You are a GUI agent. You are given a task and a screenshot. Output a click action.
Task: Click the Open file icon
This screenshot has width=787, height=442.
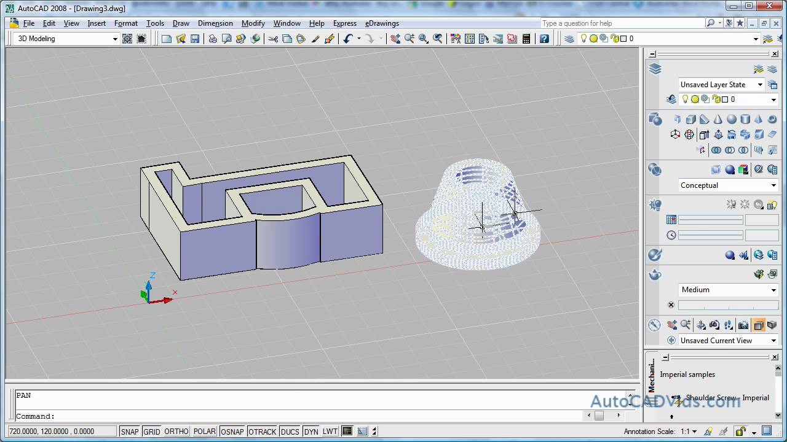coord(181,39)
